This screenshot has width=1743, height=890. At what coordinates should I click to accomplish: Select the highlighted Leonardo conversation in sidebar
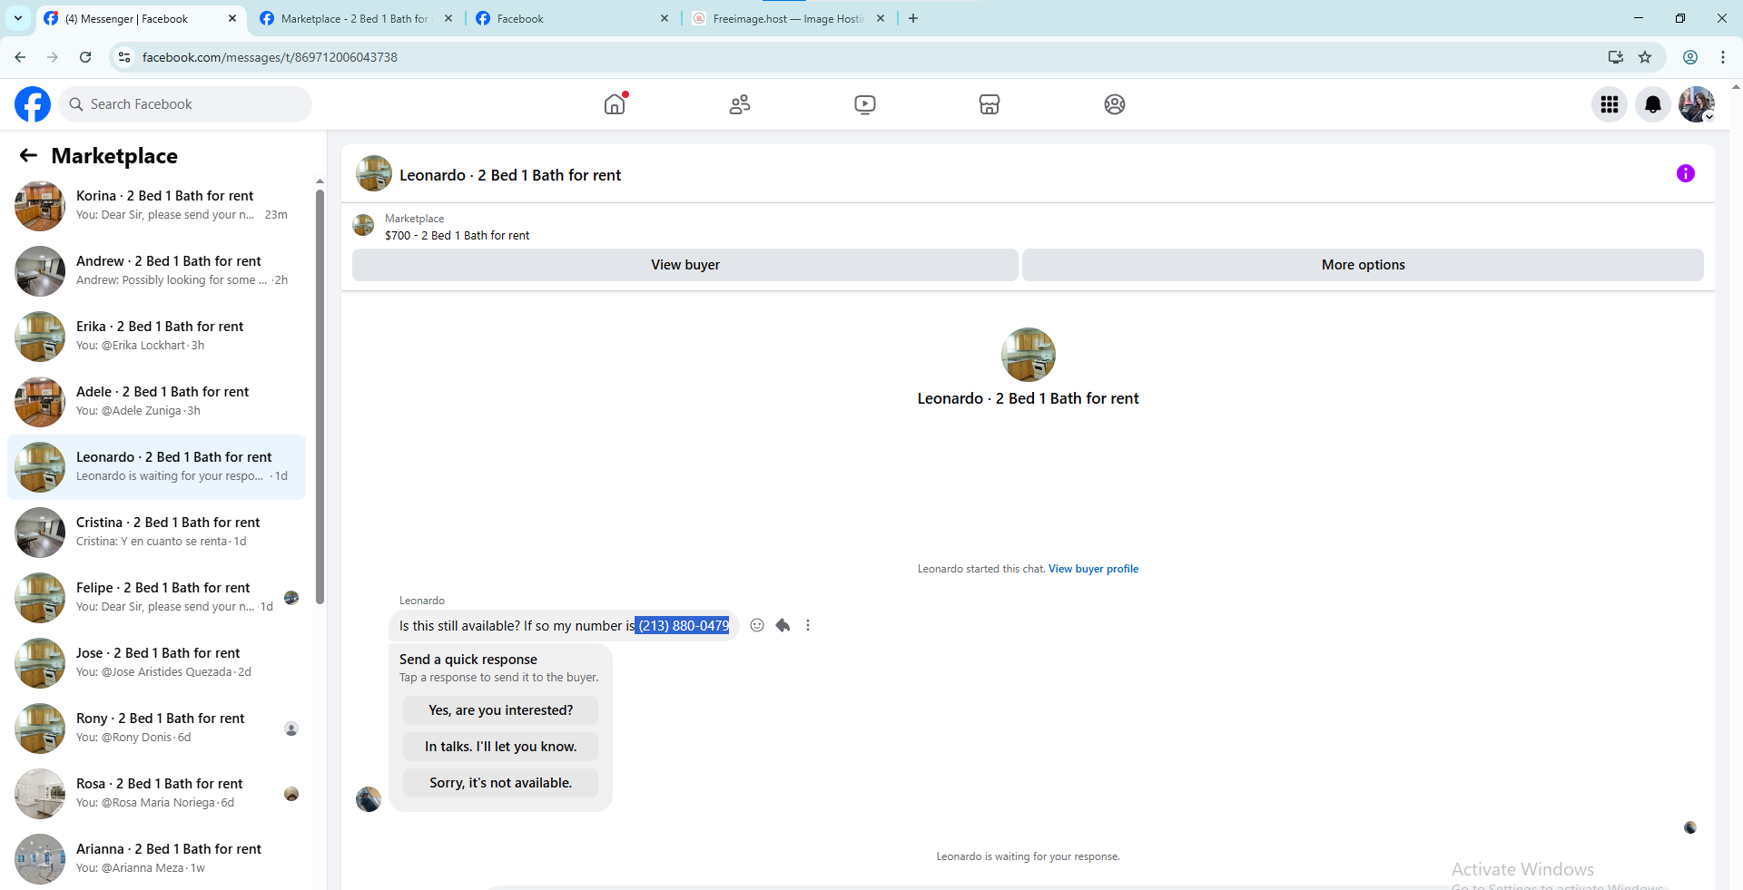(156, 467)
